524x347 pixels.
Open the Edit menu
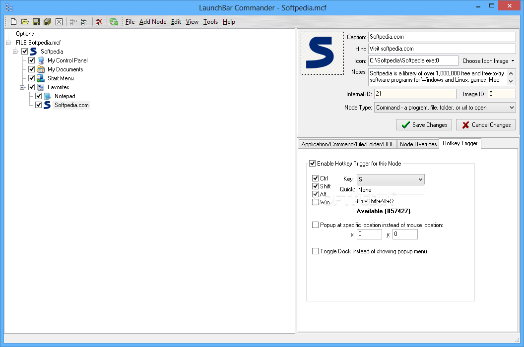176,22
